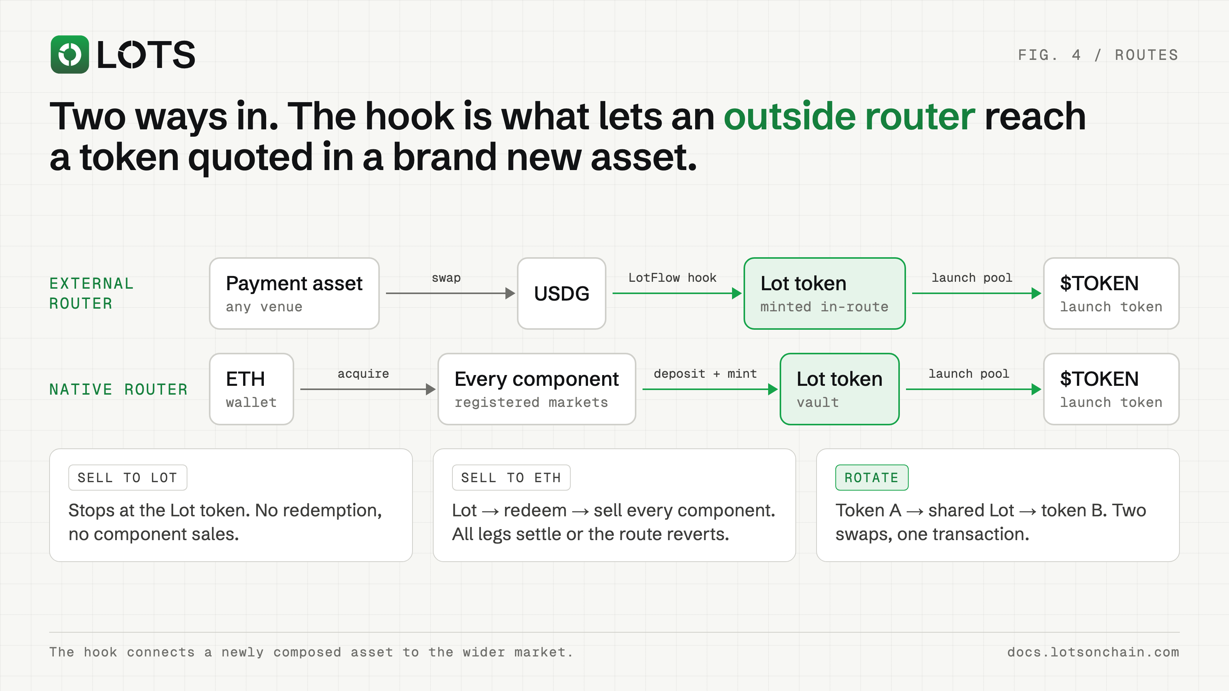Click the 'Lot token vault' box

(x=840, y=389)
